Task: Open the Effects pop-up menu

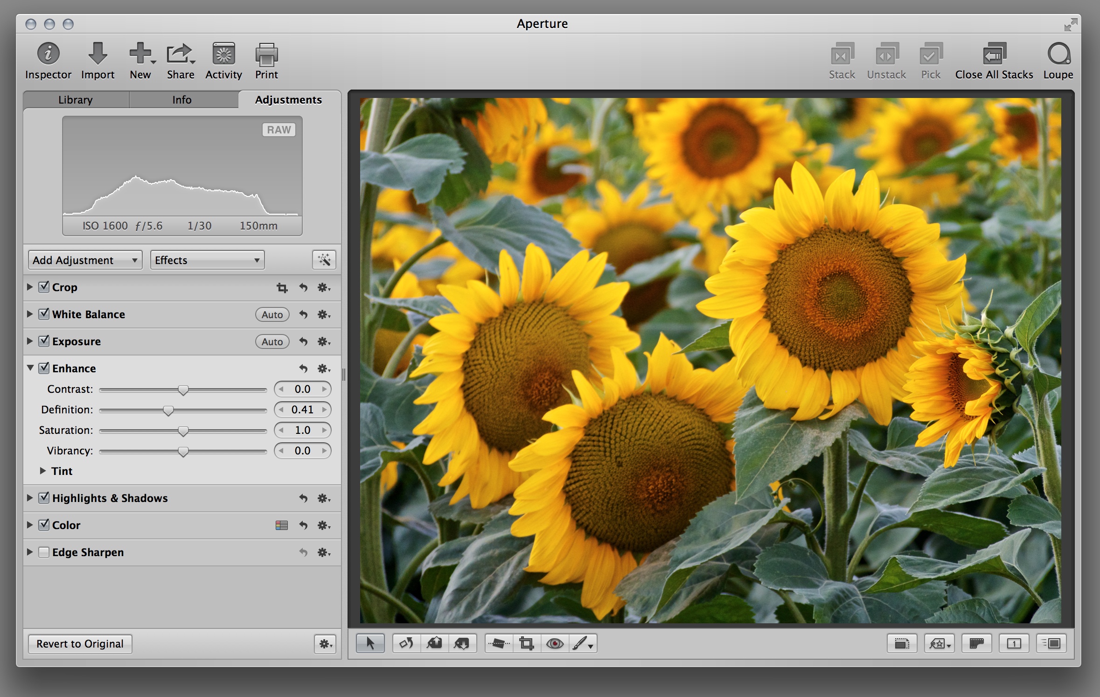Action: [207, 260]
